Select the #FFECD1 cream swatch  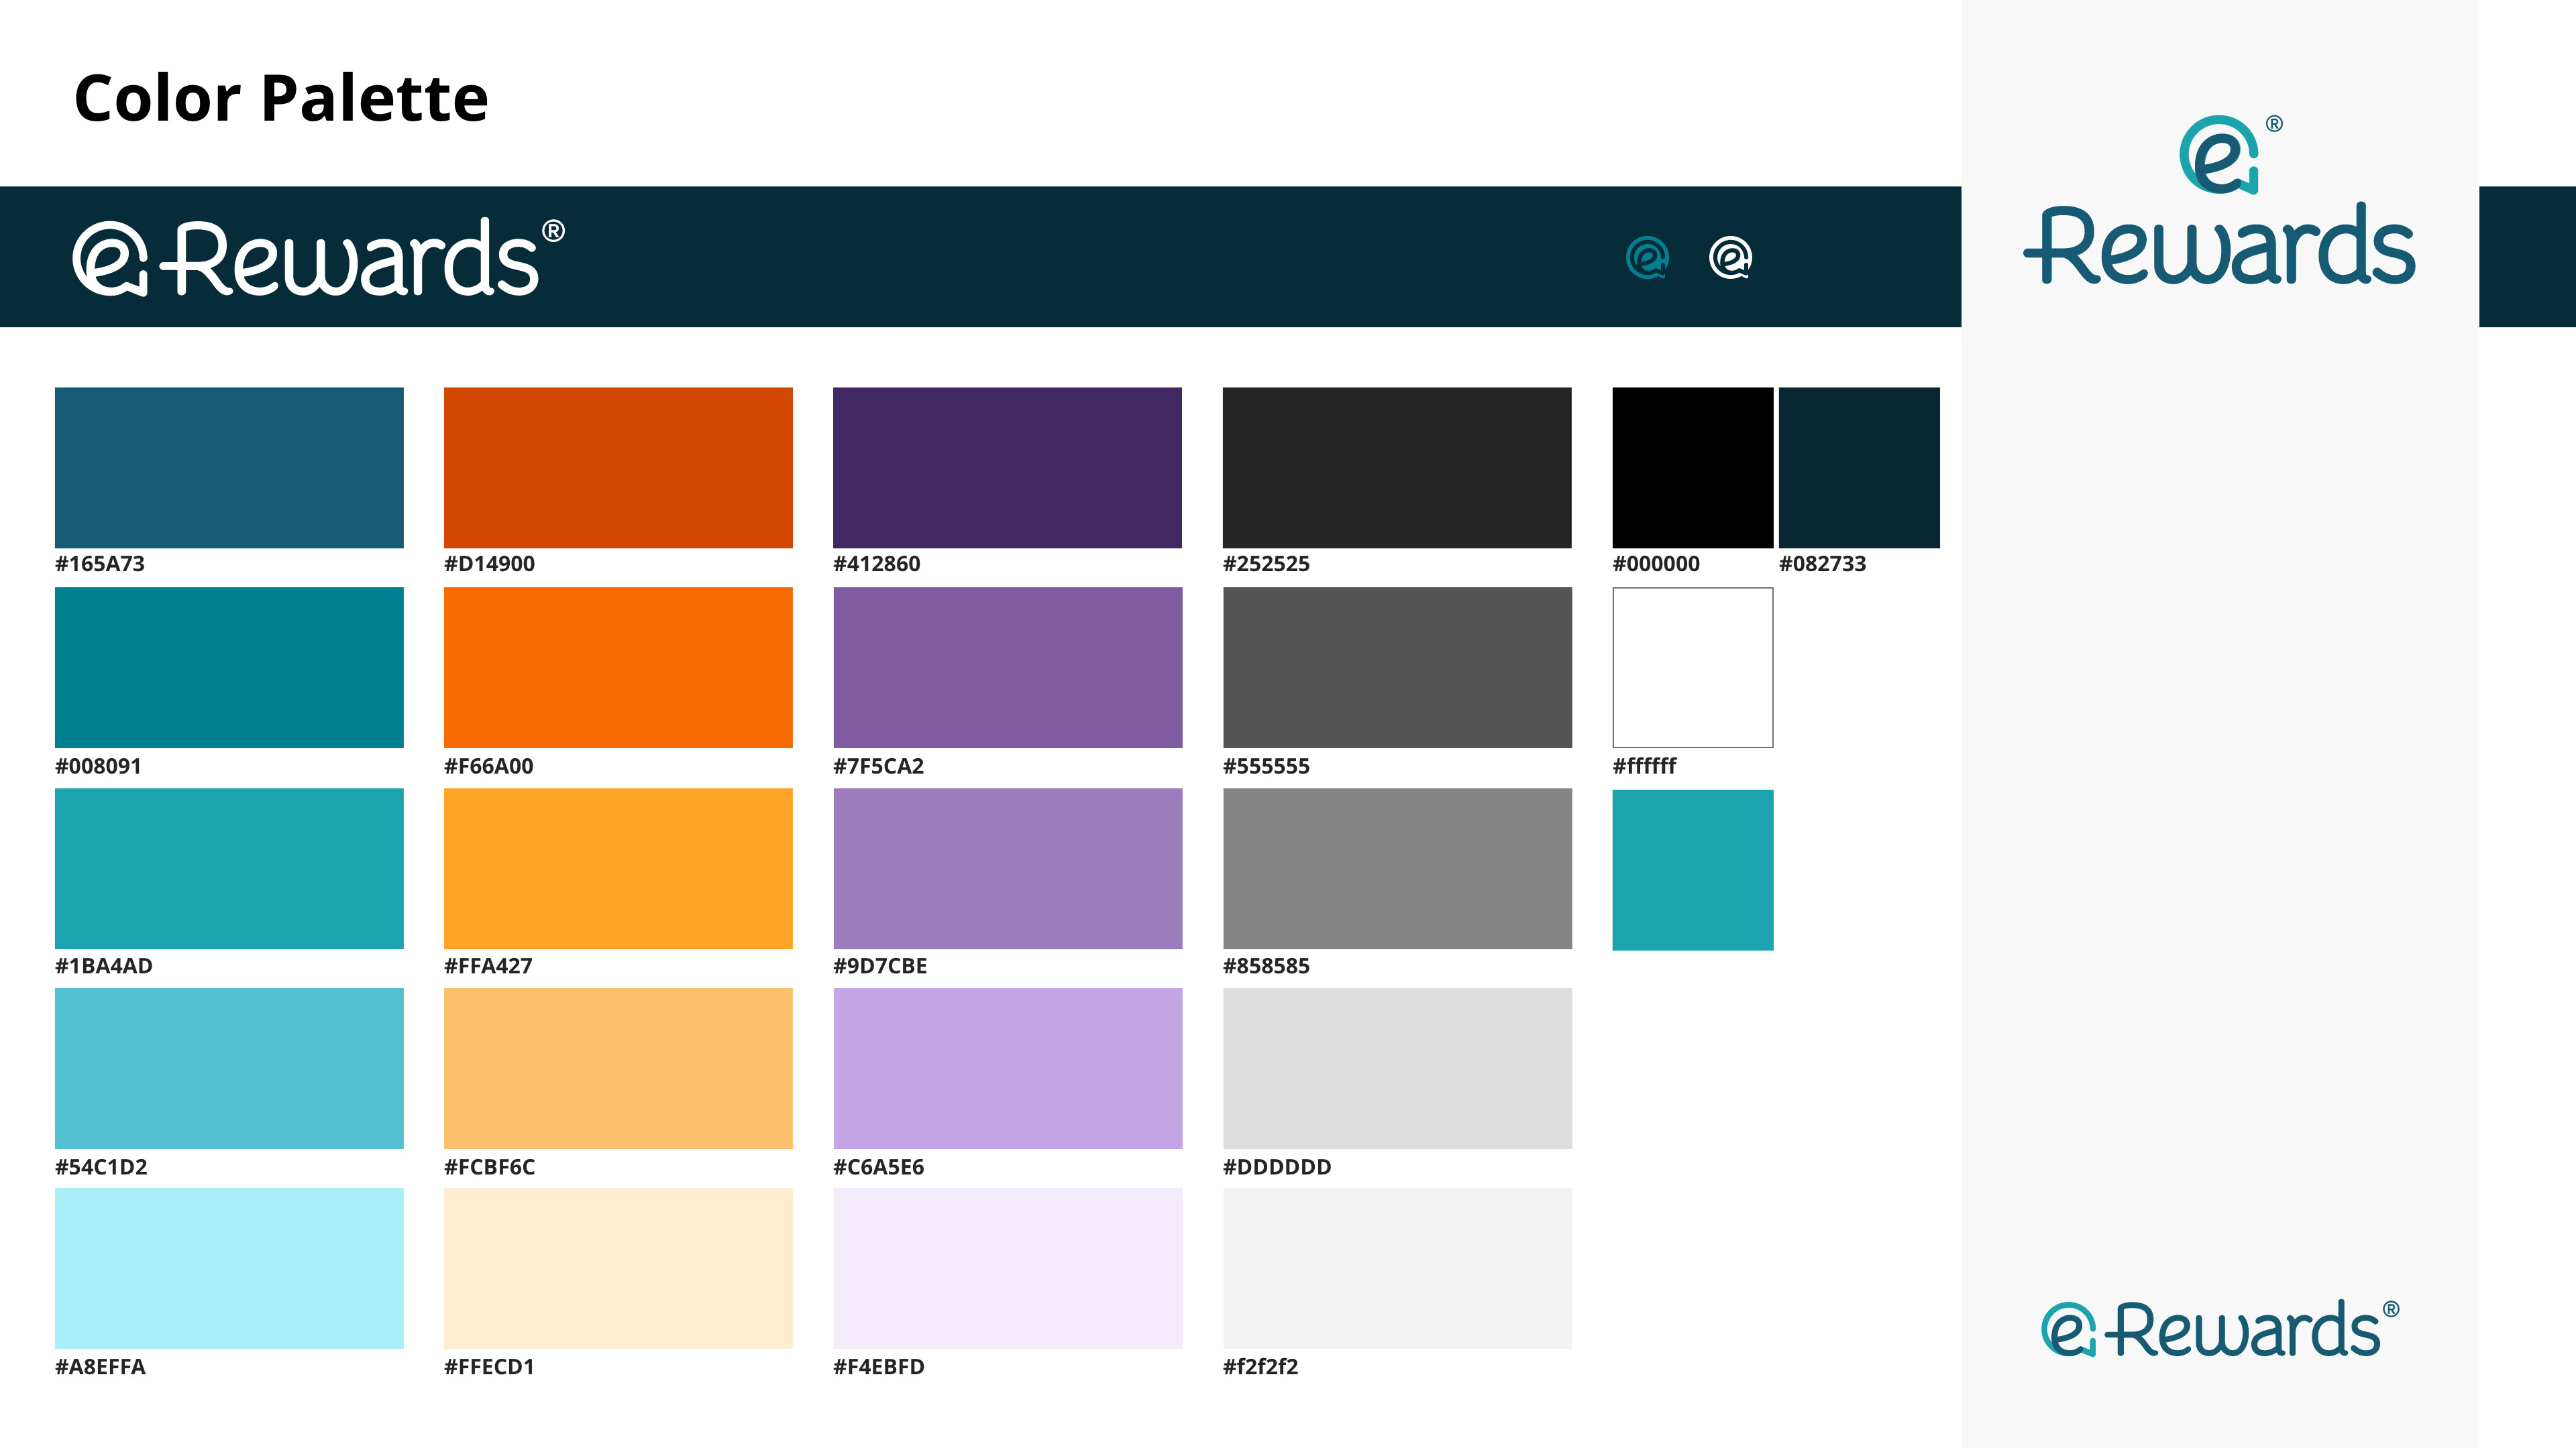click(618, 1267)
